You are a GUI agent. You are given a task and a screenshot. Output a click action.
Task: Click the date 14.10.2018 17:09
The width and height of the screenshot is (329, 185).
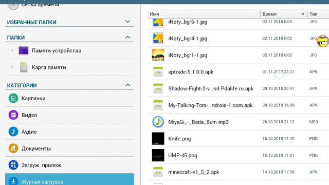tap(278, 172)
